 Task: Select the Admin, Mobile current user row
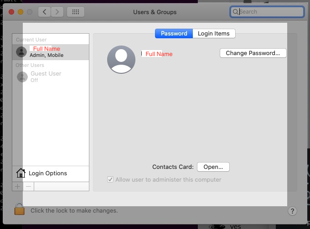click(51, 52)
